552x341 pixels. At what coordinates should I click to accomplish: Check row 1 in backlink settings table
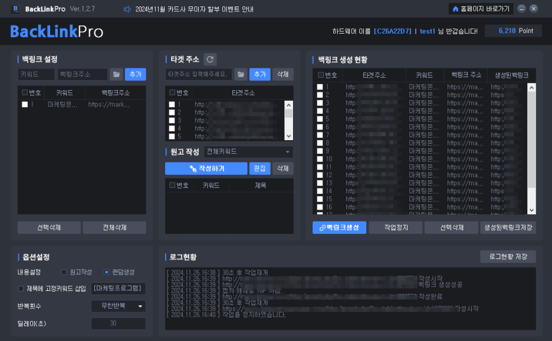coord(25,104)
